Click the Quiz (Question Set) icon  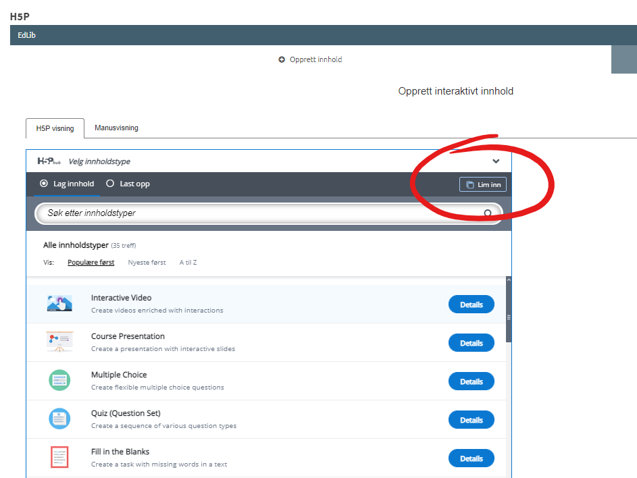[59, 419]
